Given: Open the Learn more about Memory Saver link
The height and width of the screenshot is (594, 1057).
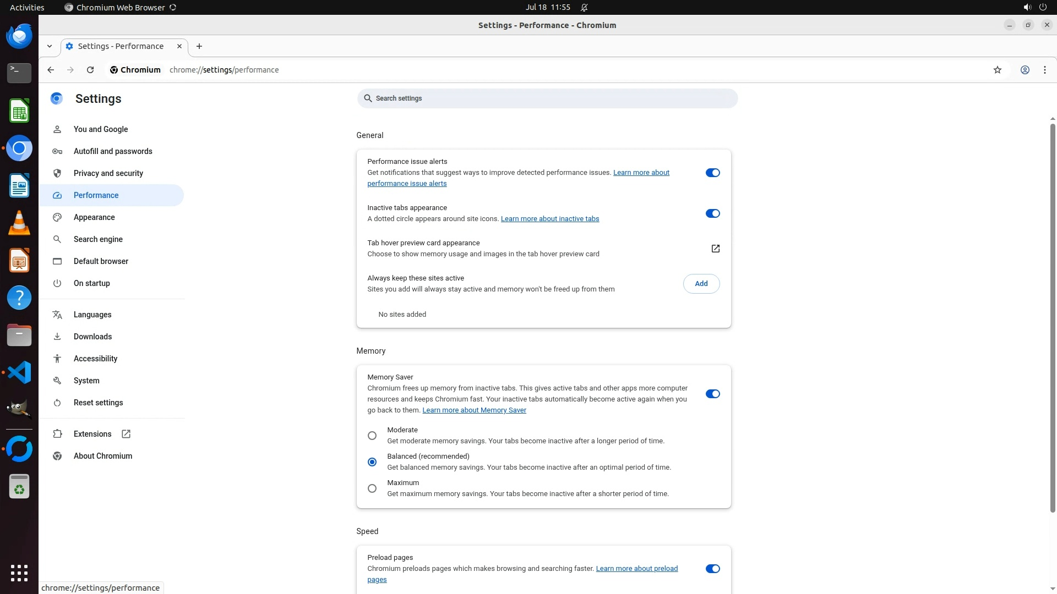Looking at the screenshot, I should pos(474,410).
